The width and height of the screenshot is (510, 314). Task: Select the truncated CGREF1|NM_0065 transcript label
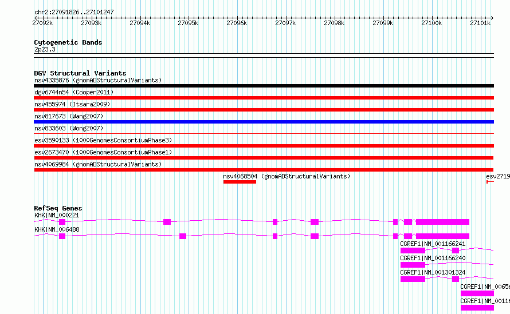485,287
